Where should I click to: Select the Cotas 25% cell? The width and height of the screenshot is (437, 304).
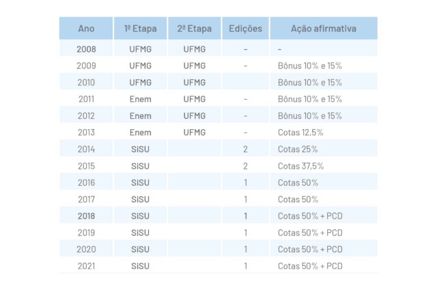coord(298,149)
